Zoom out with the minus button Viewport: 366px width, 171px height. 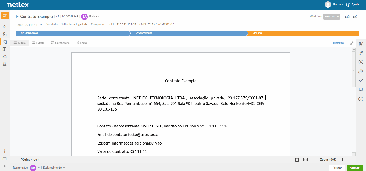[x=314, y=160]
